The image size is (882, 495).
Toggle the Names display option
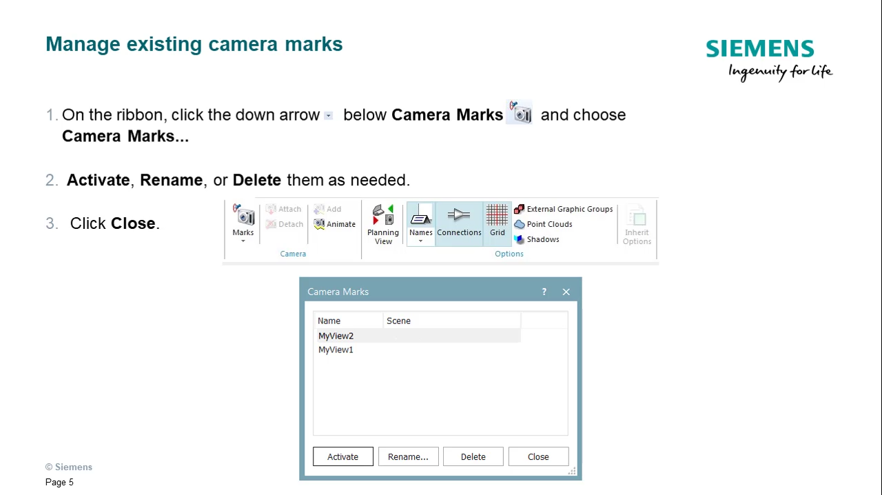(x=420, y=219)
